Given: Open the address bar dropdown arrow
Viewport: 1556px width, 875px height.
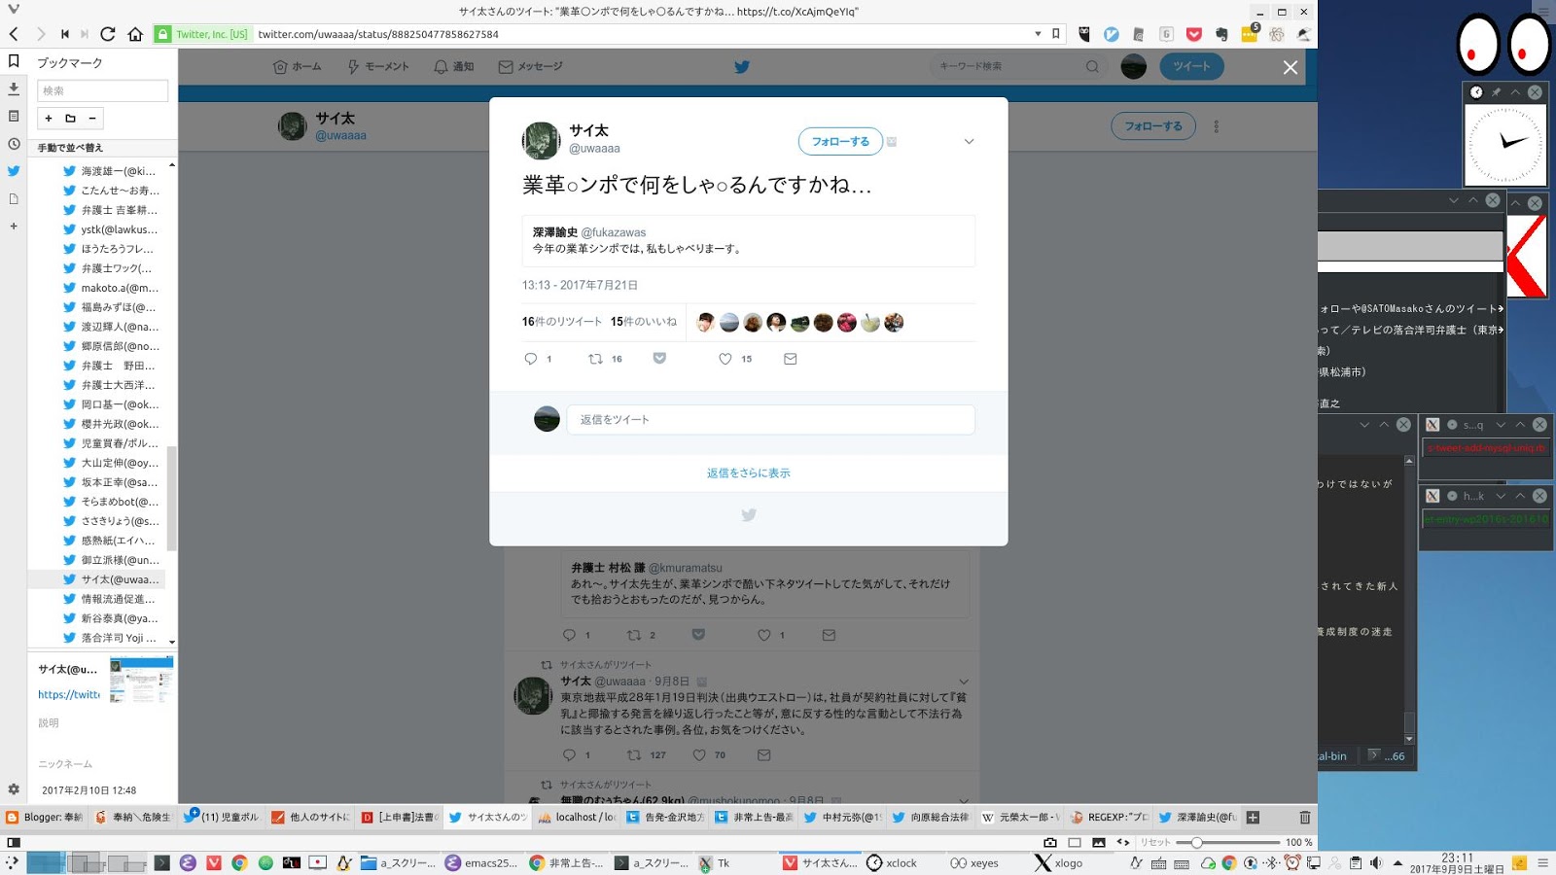Looking at the screenshot, I should pyautogui.click(x=1038, y=34).
